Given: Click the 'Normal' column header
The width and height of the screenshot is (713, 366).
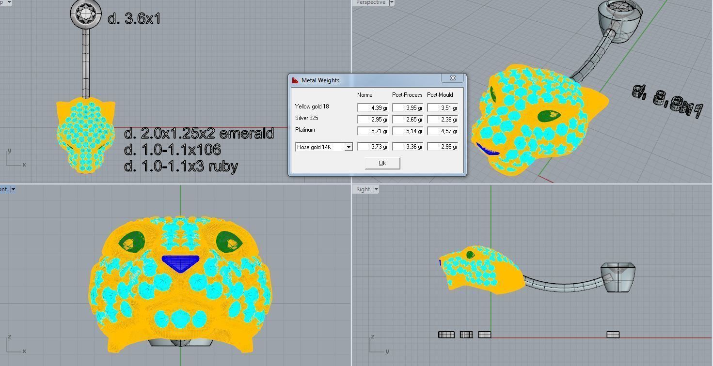Looking at the screenshot, I should (365, 95).
